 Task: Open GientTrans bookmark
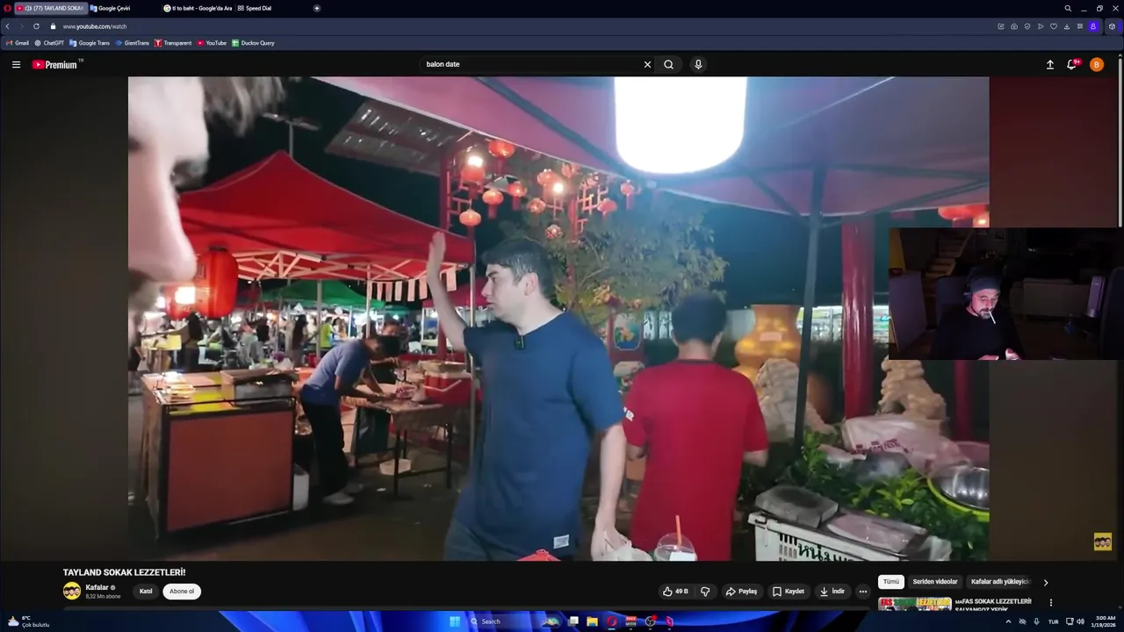pos(133,43)
